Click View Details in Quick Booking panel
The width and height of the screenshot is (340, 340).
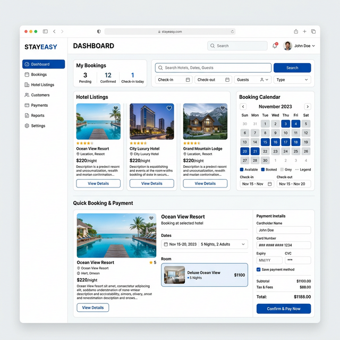93,308
